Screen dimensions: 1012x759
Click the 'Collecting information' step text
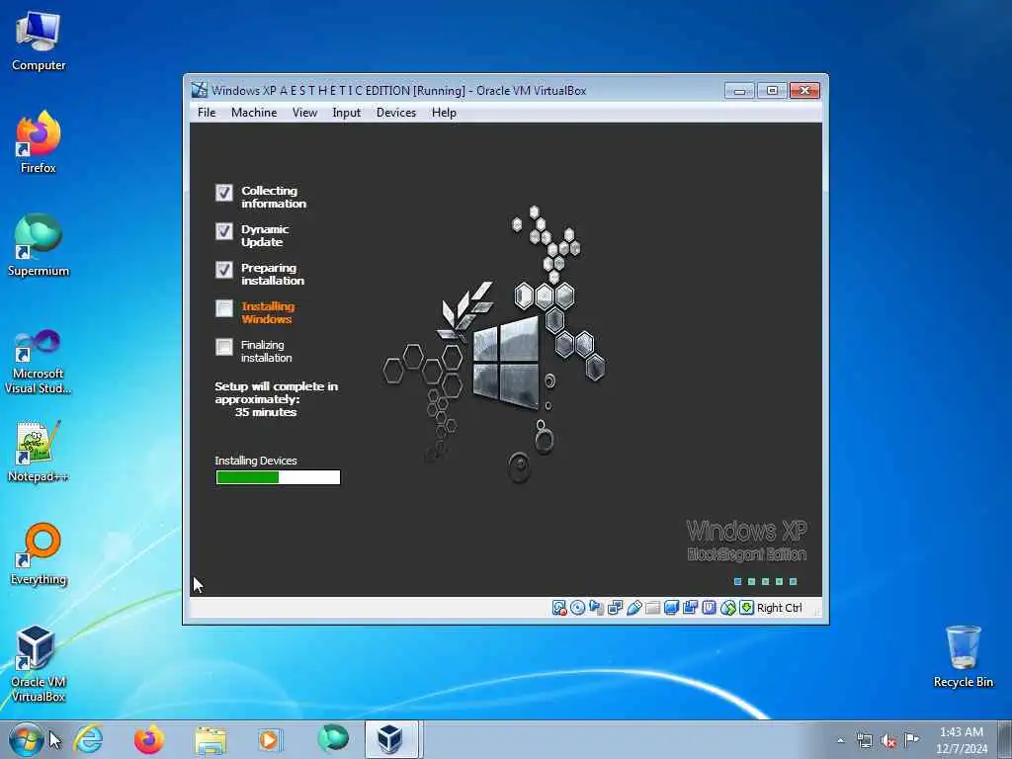tap(274, 197)
